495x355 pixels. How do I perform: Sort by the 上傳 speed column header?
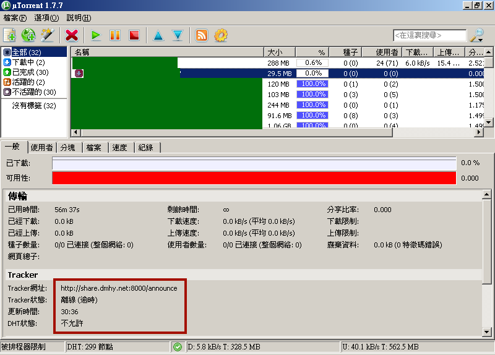(x=449, y=52)
